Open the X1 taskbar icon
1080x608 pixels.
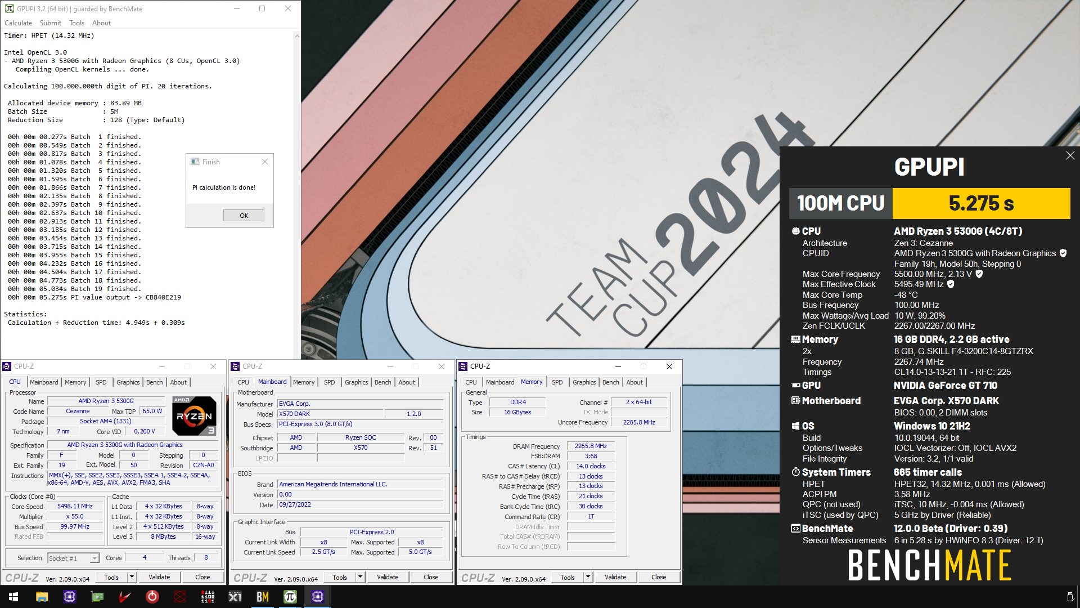(x=235, y=597)
